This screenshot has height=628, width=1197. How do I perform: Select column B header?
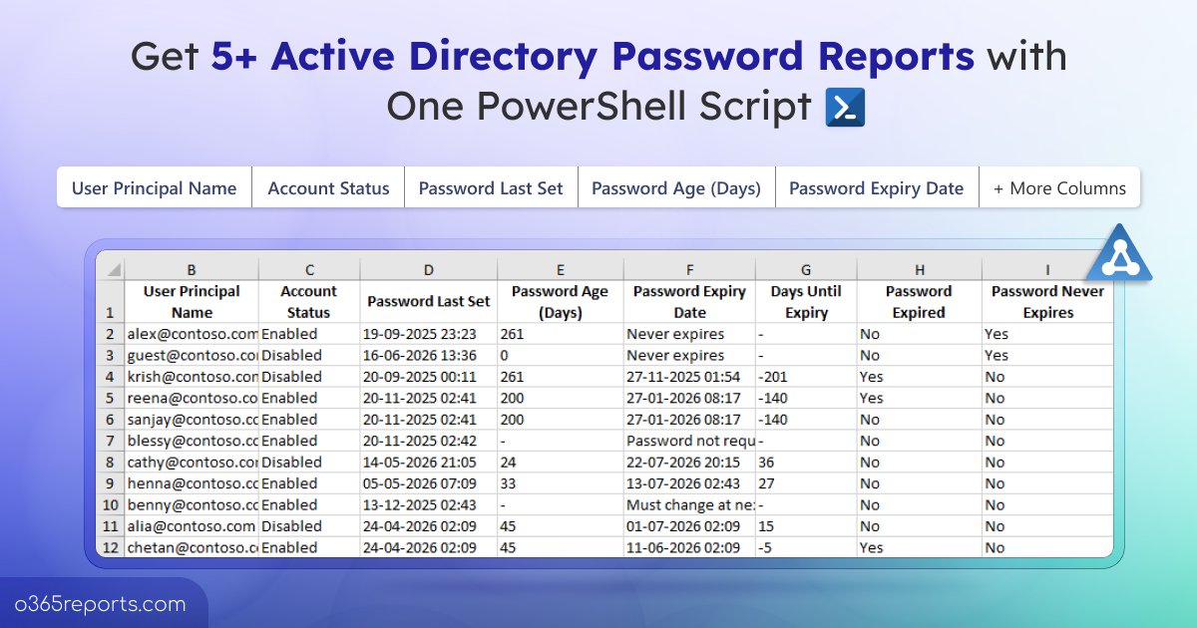point(192,269)
